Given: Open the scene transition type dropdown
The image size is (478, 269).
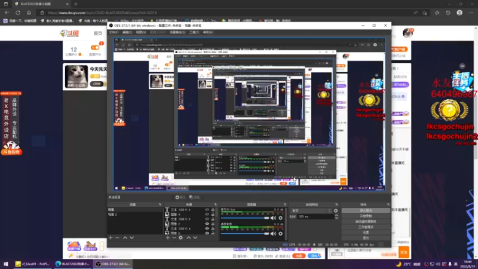Looking at the screenshot, I should click(311, 211).
